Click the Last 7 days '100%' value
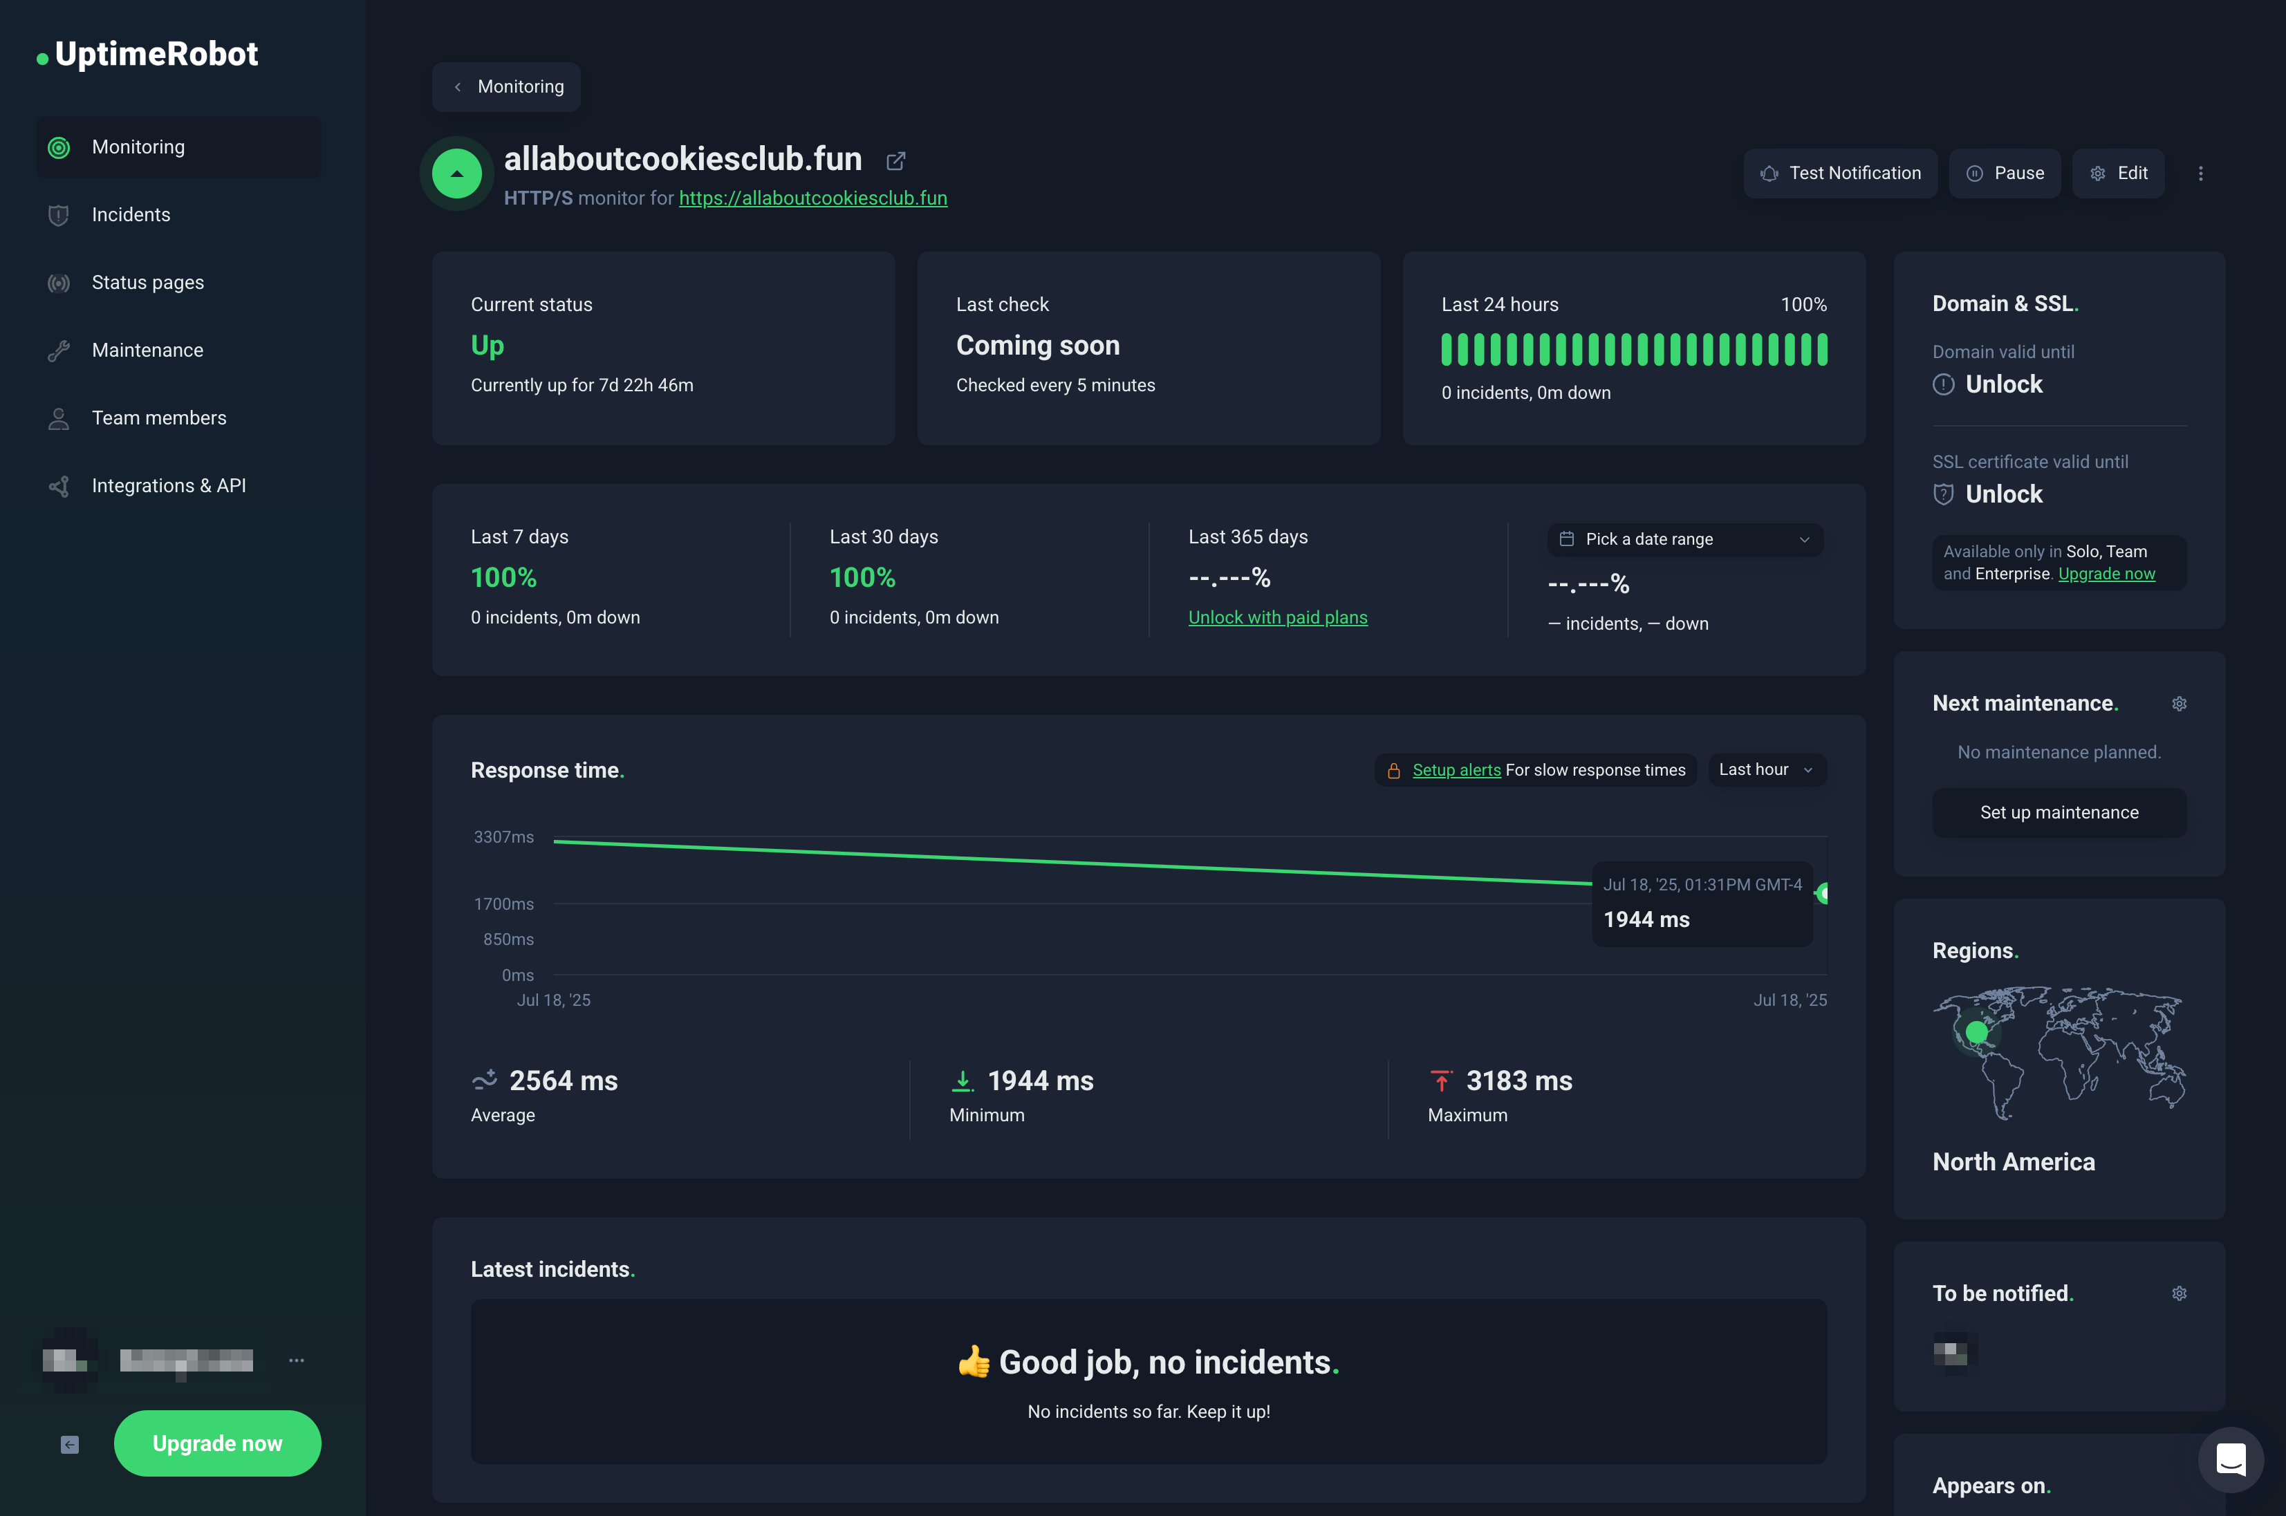 pyautogui.click(x=503, y=577)
